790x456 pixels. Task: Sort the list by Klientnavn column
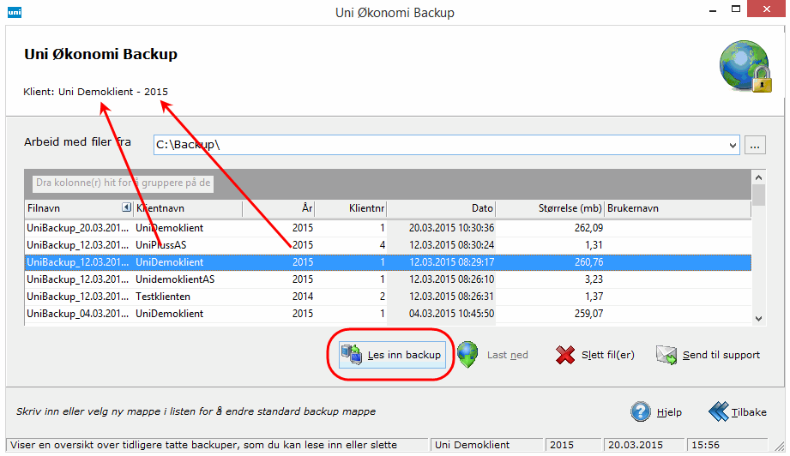tap(186, 208)
